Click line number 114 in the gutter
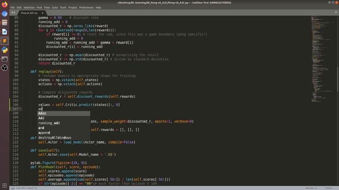Screen dimensions: 339x190 pos(15,138)
